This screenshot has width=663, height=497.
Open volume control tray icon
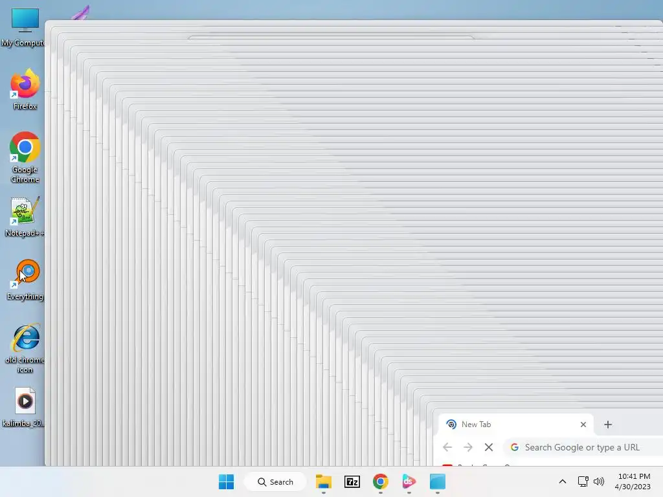(x=599, y=481)
